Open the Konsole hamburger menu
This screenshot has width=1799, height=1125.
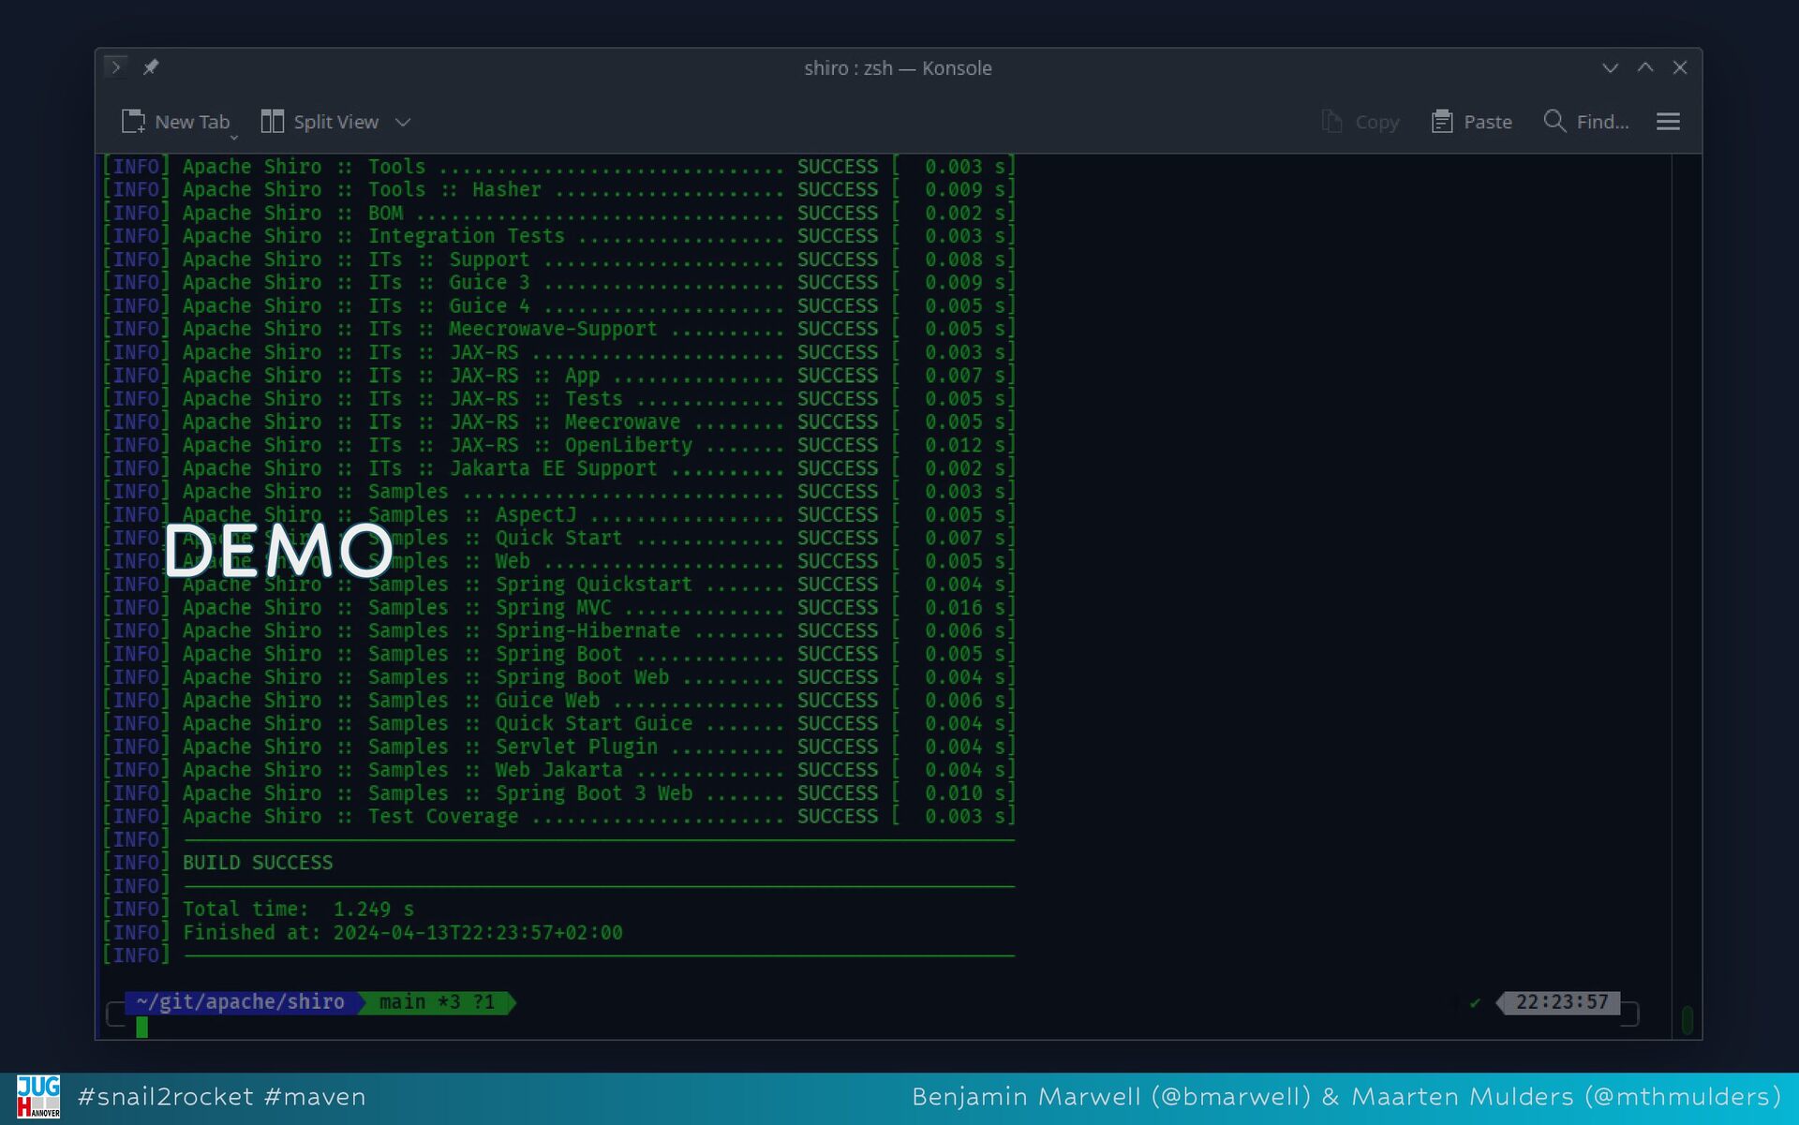(1668, 122)
